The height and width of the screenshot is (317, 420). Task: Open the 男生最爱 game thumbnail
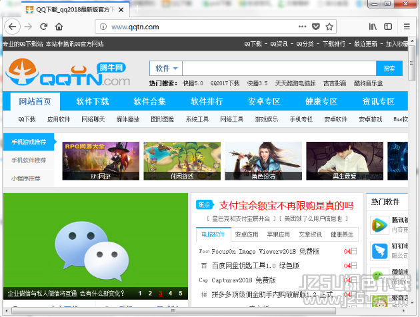pyautogui.click(x=345, y=160)
